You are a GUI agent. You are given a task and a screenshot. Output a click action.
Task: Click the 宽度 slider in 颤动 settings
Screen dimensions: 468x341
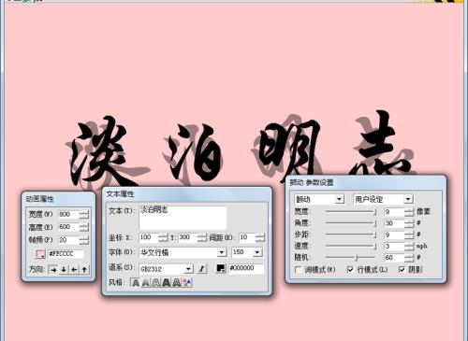[x=351, y=212]
